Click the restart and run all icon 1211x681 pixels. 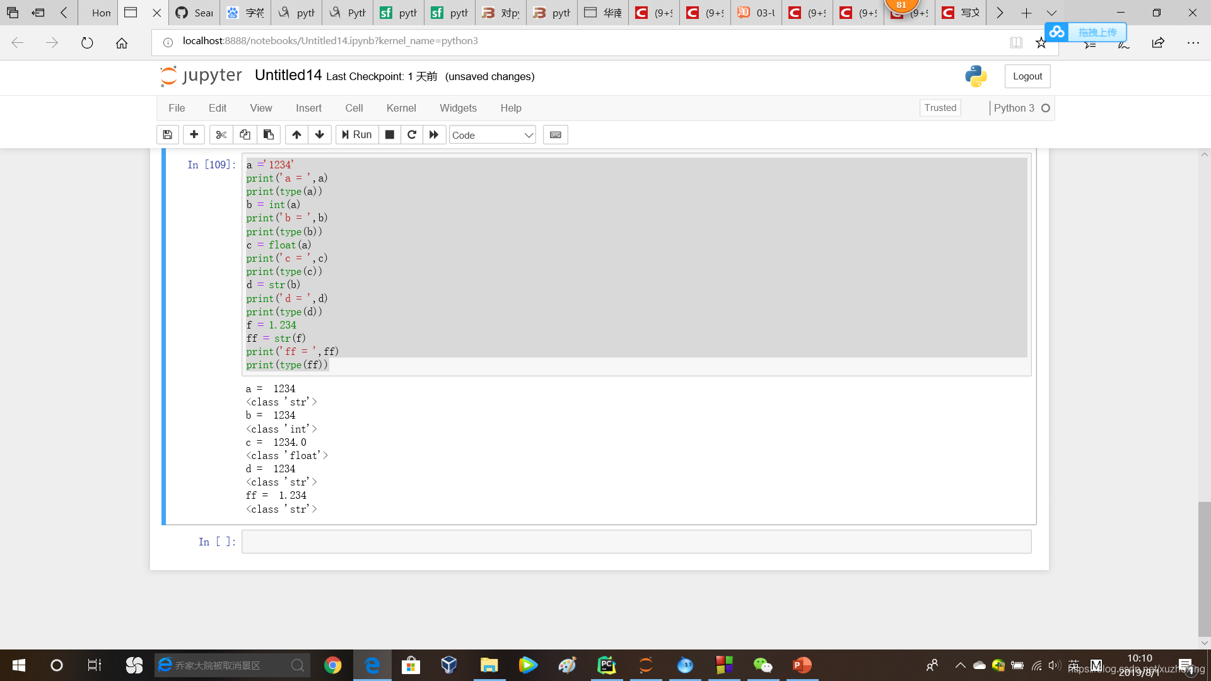(434, 134)
